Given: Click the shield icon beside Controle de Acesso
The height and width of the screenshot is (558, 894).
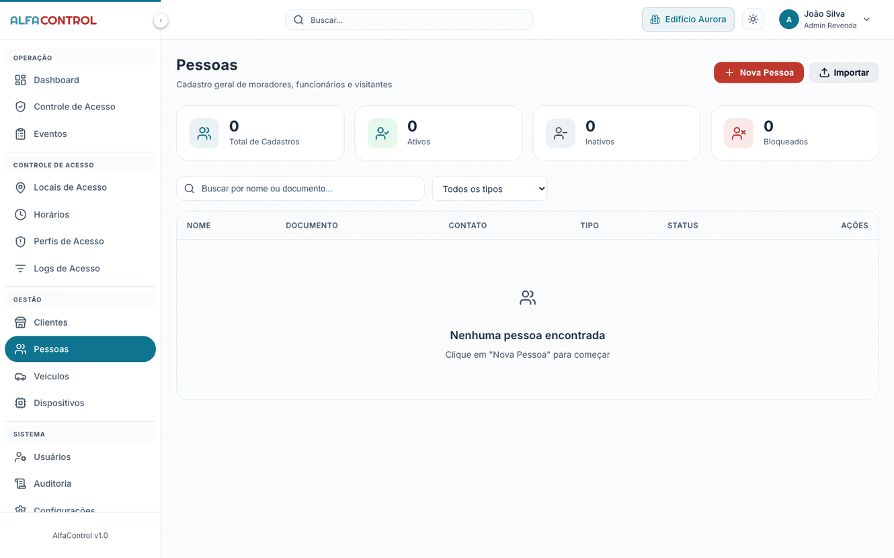Looking at the screenshot, I should [x=21, y=107].
